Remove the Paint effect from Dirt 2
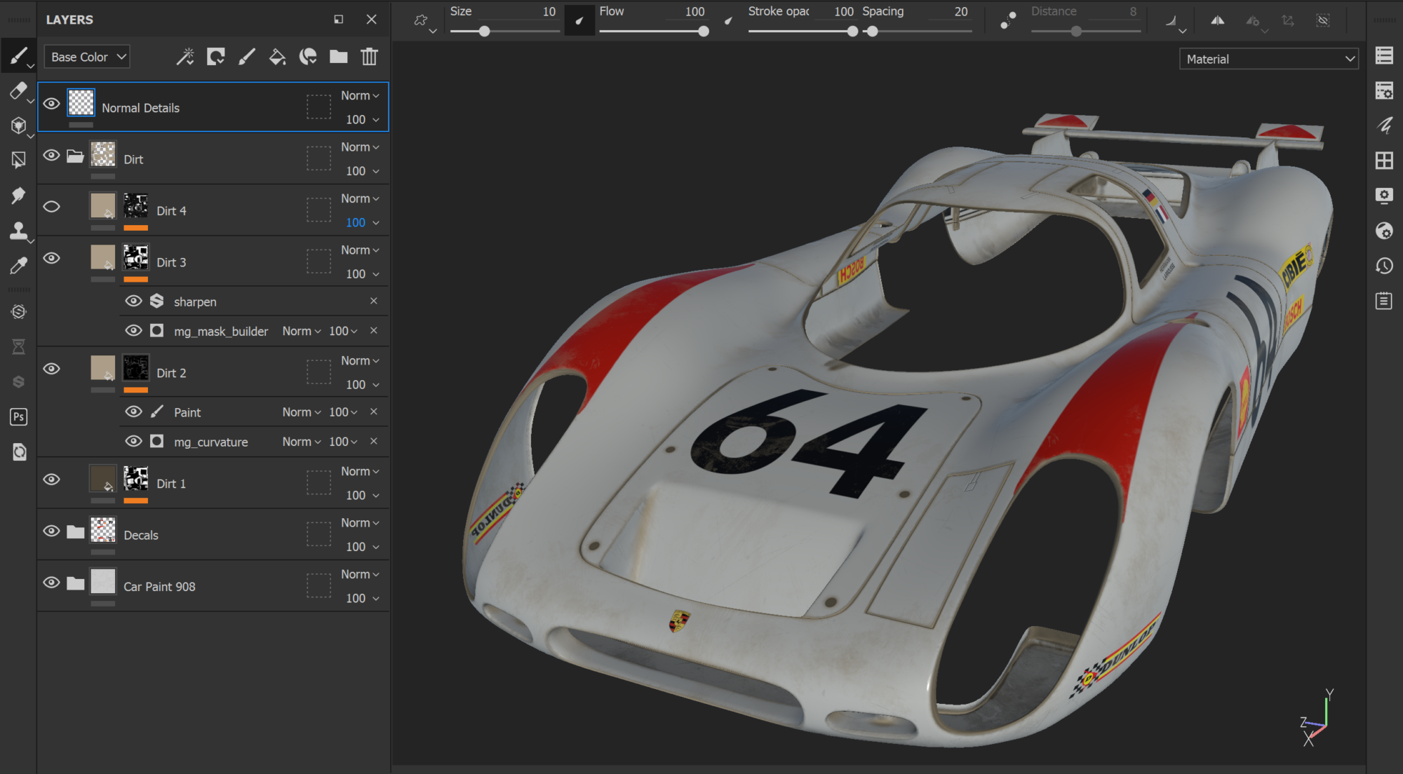The image size is (1403, 774). [x=374, y=412]
